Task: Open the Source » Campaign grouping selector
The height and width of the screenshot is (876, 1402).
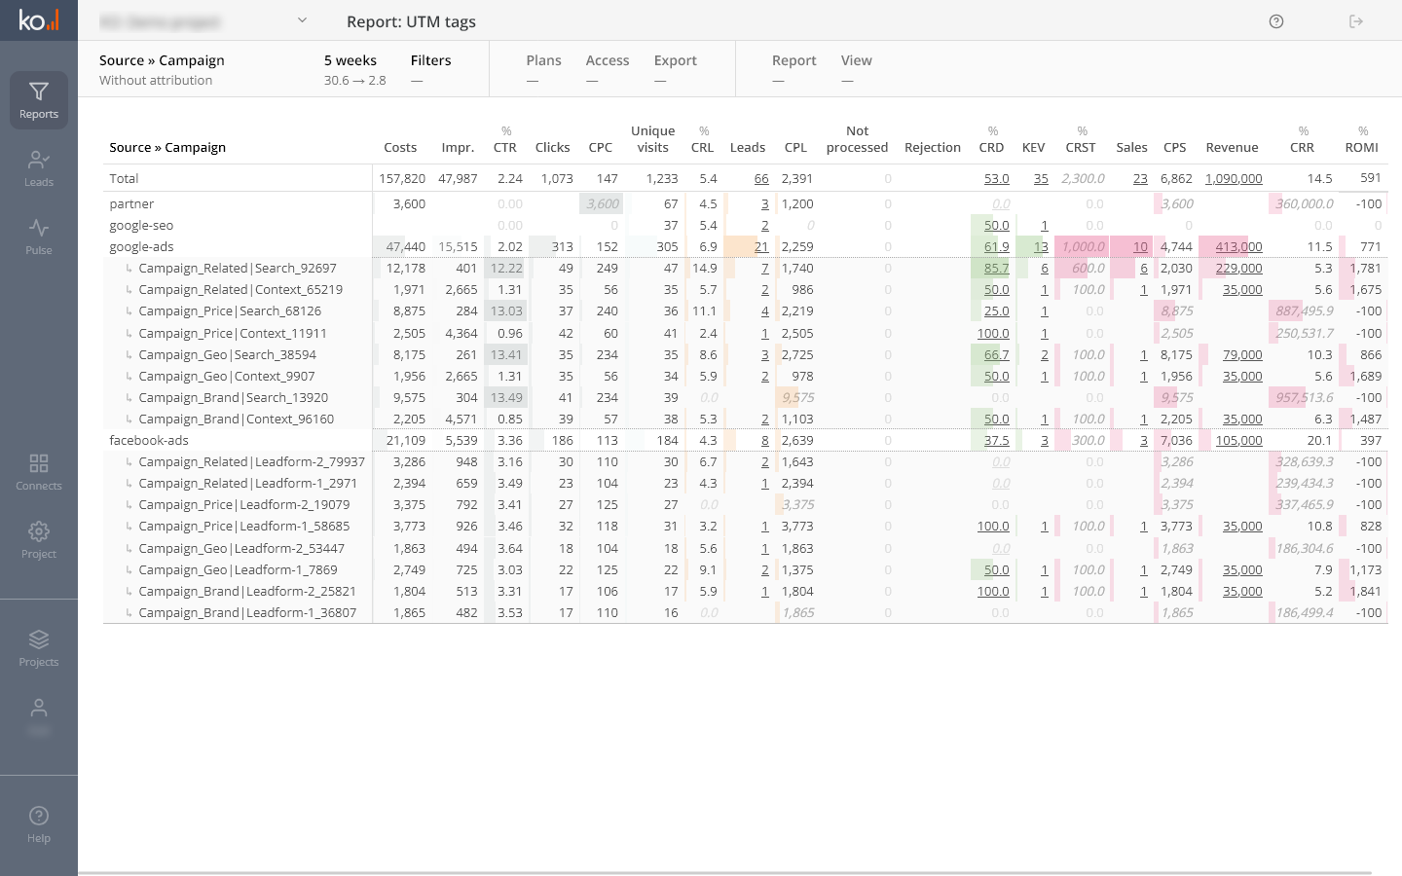Action: (162, 69)
